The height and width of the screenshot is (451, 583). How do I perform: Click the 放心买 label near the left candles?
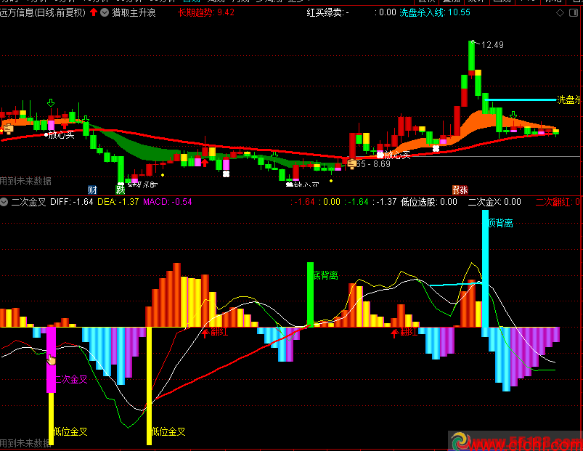point(61,135)
